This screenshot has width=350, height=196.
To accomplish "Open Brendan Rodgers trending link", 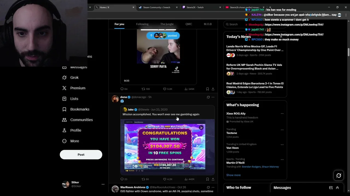I will click(x=252, y=167).
